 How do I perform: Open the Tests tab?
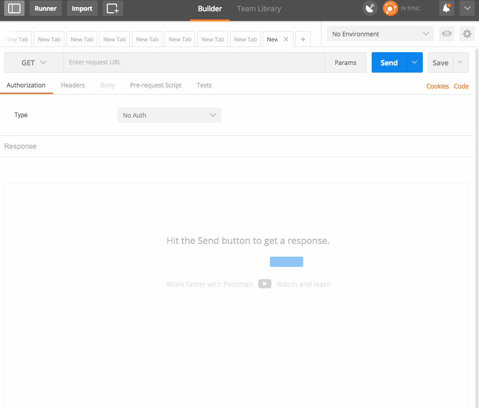click(204, 85)
